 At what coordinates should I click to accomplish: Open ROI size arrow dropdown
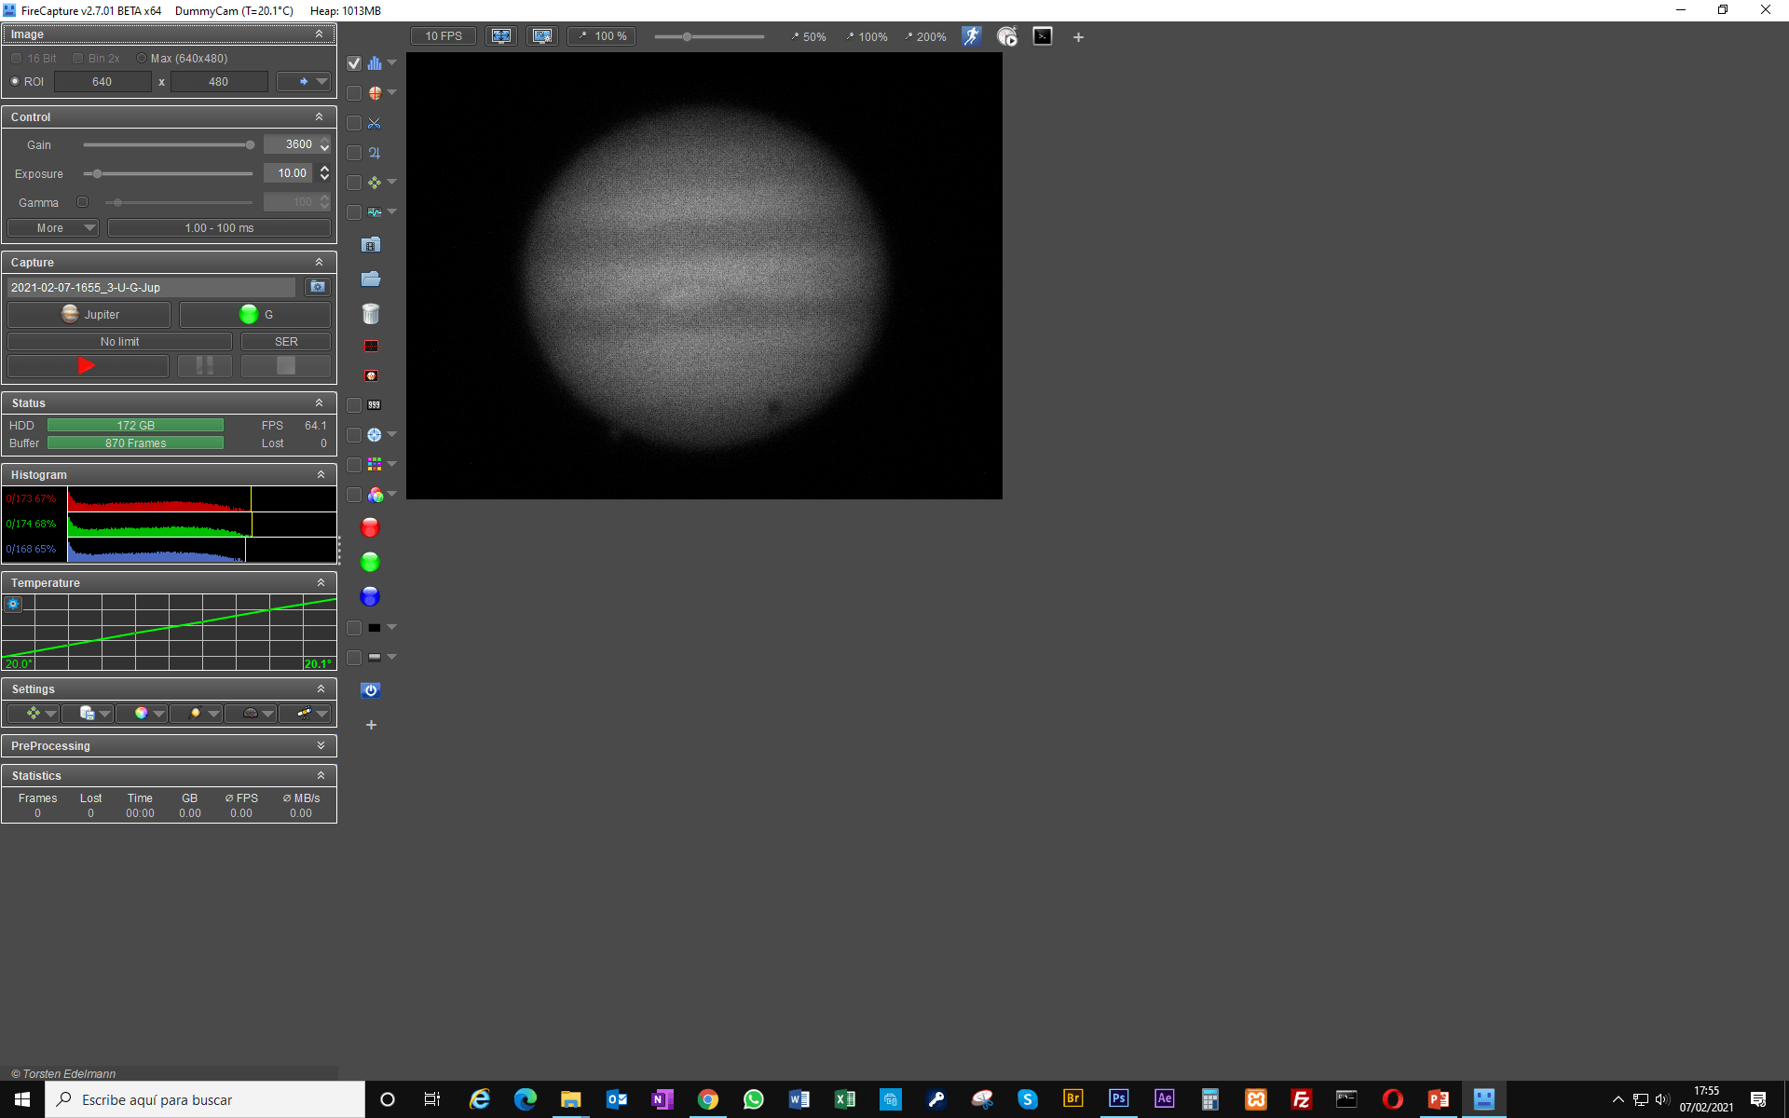[x=304, y=82]
